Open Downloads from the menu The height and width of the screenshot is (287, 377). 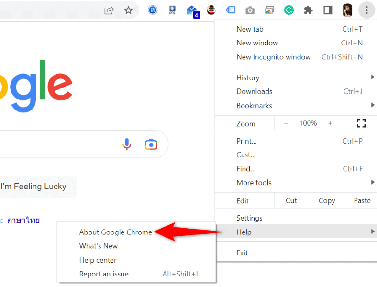(x=296, y=91)
